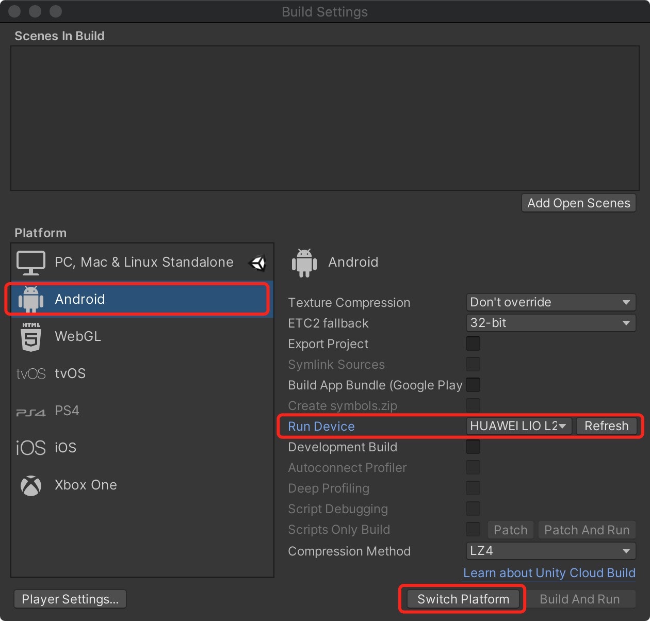Select the WebGL platform label
This screenshot has width=650, height=621.
pos(78,336)
